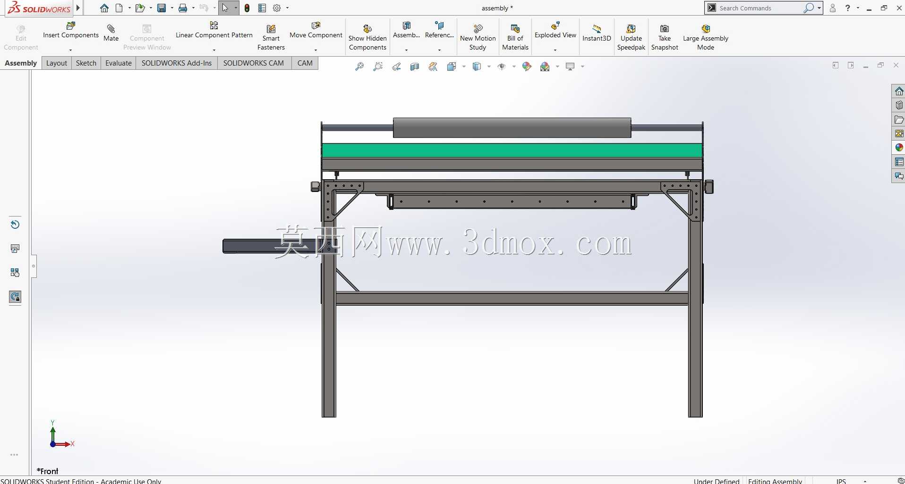Open the Options gear icon

277,8
